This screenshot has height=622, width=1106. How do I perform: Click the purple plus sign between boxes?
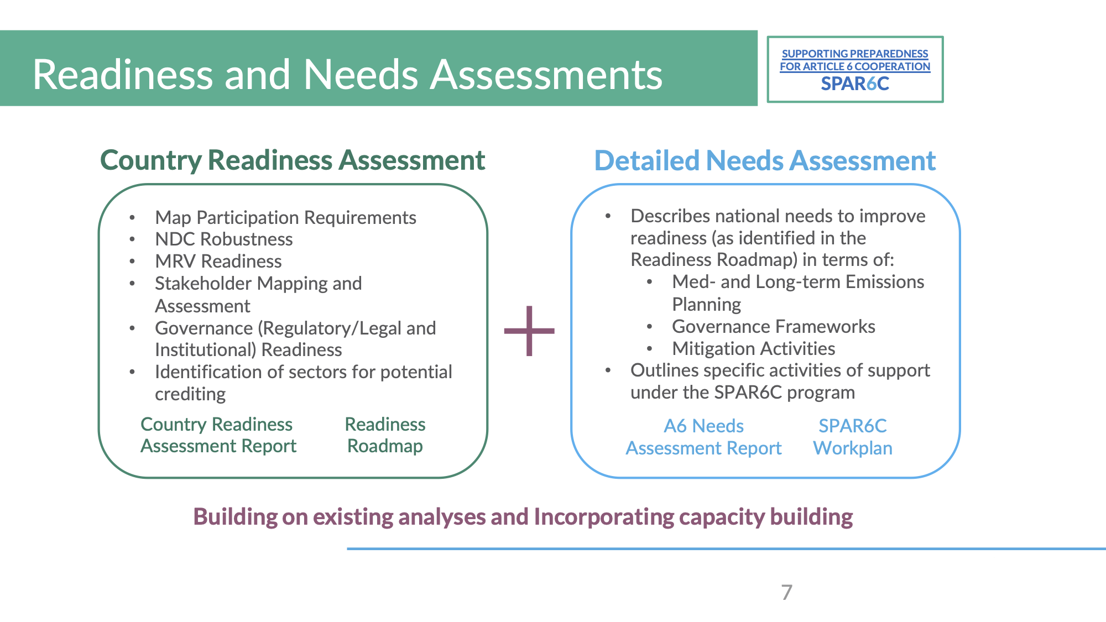(529, 331)
